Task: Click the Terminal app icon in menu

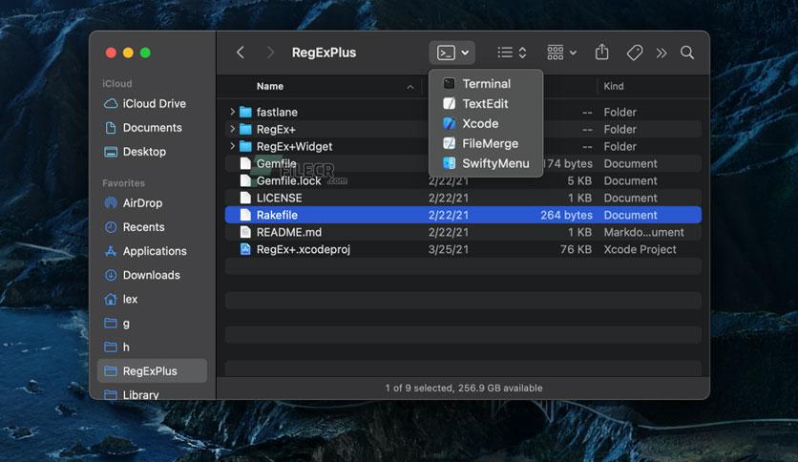Action: tap(449, 83)
